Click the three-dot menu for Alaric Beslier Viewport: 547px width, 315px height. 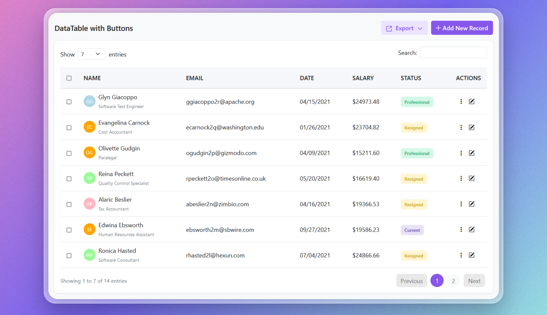461,204
